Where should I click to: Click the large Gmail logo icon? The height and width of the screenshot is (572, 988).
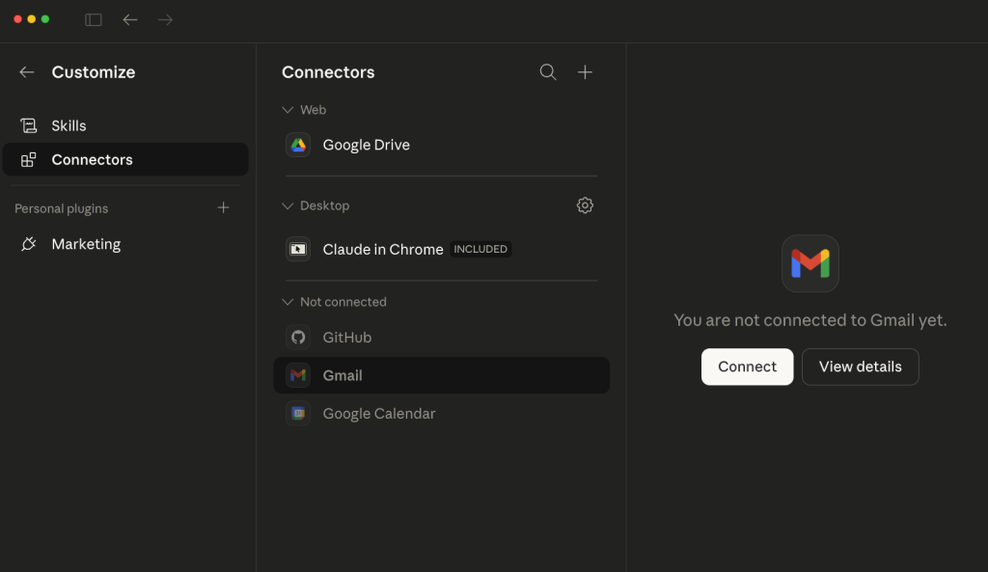pos(810,263)
